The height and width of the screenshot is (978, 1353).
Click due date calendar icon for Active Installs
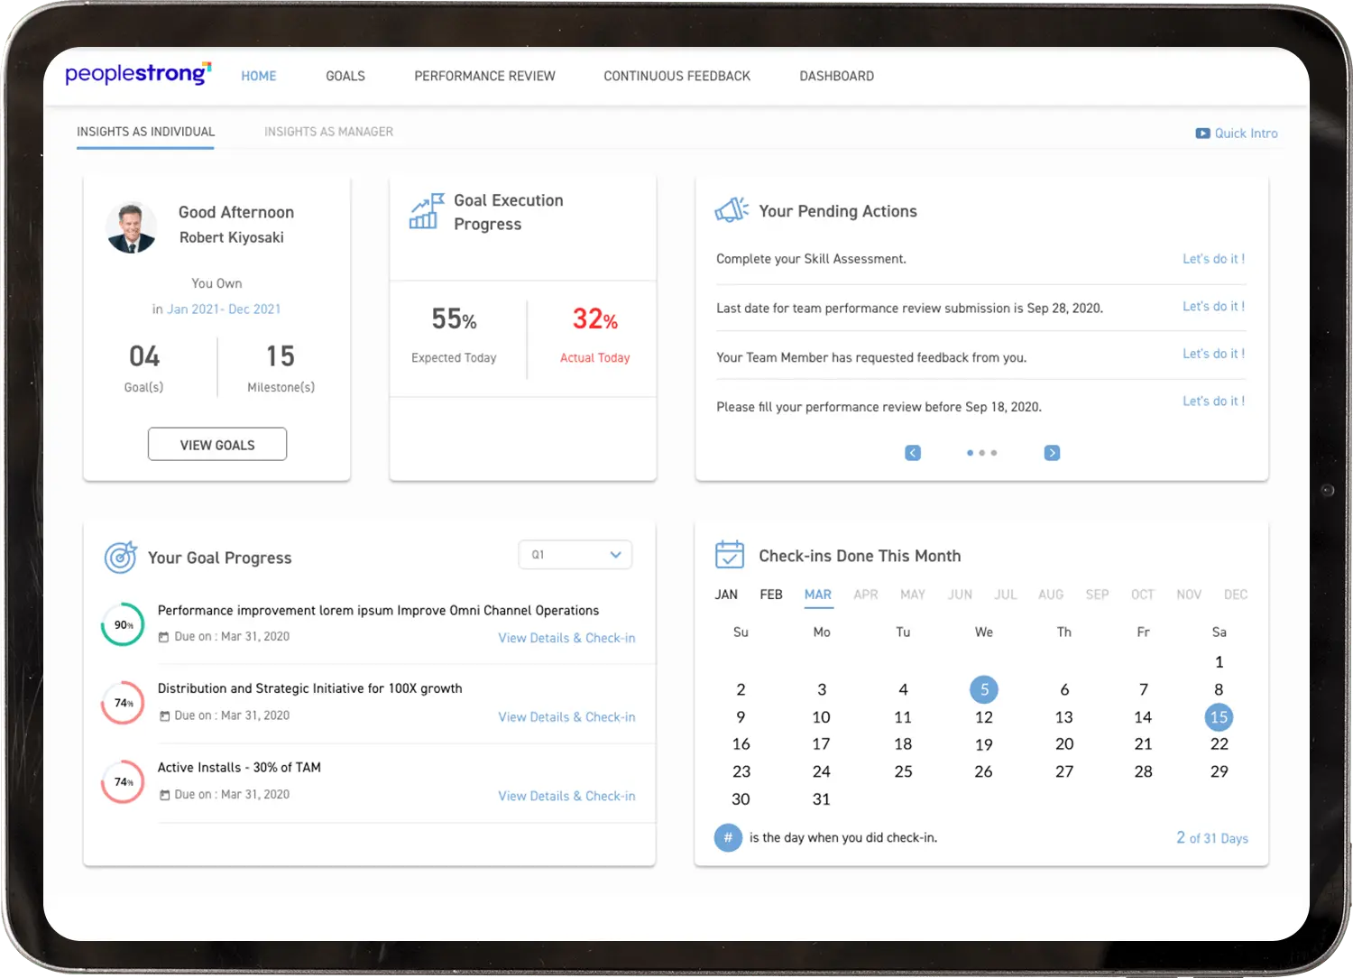pyautogui.click(x=164, y=795)
